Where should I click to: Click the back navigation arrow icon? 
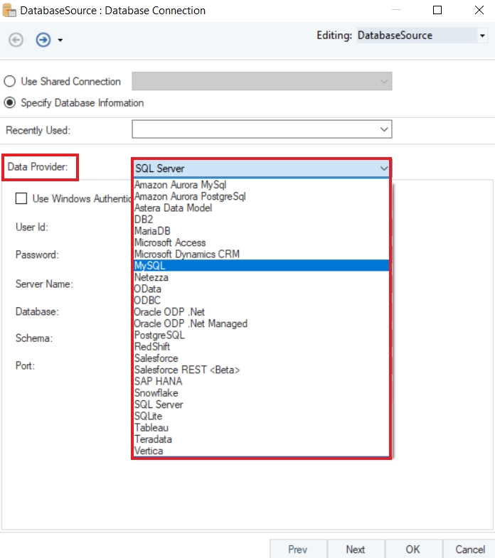tap(16, 40)
